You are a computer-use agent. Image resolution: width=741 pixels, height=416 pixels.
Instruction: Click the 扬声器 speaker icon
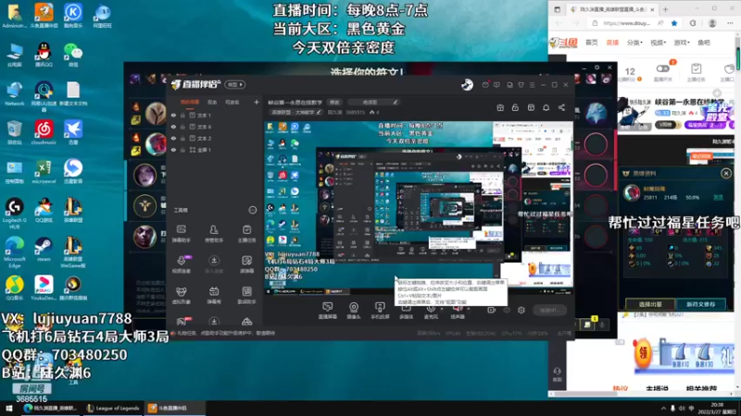coord(458,311)
